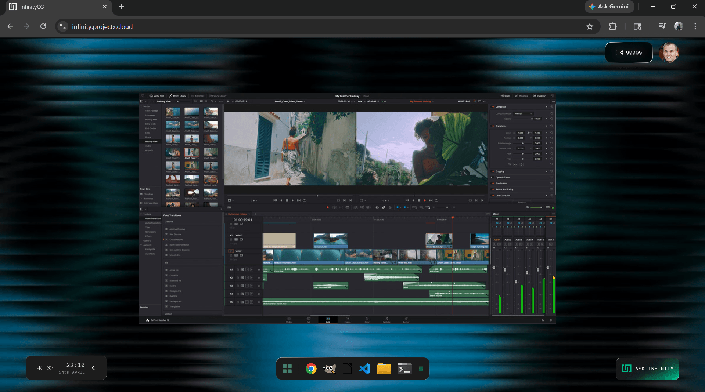Screen dimensions: 705x392
Task: Enable the Dynamic Zoom switch
Action: [492, 177]
